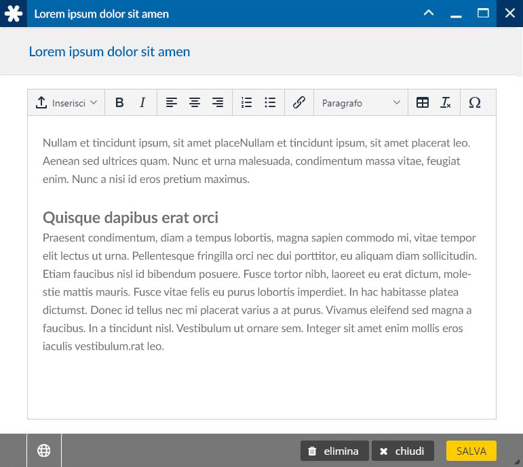This screenshot has width=523, height=467.
Task: Insert a bulleted list
Action: click(x=270, y=102)
